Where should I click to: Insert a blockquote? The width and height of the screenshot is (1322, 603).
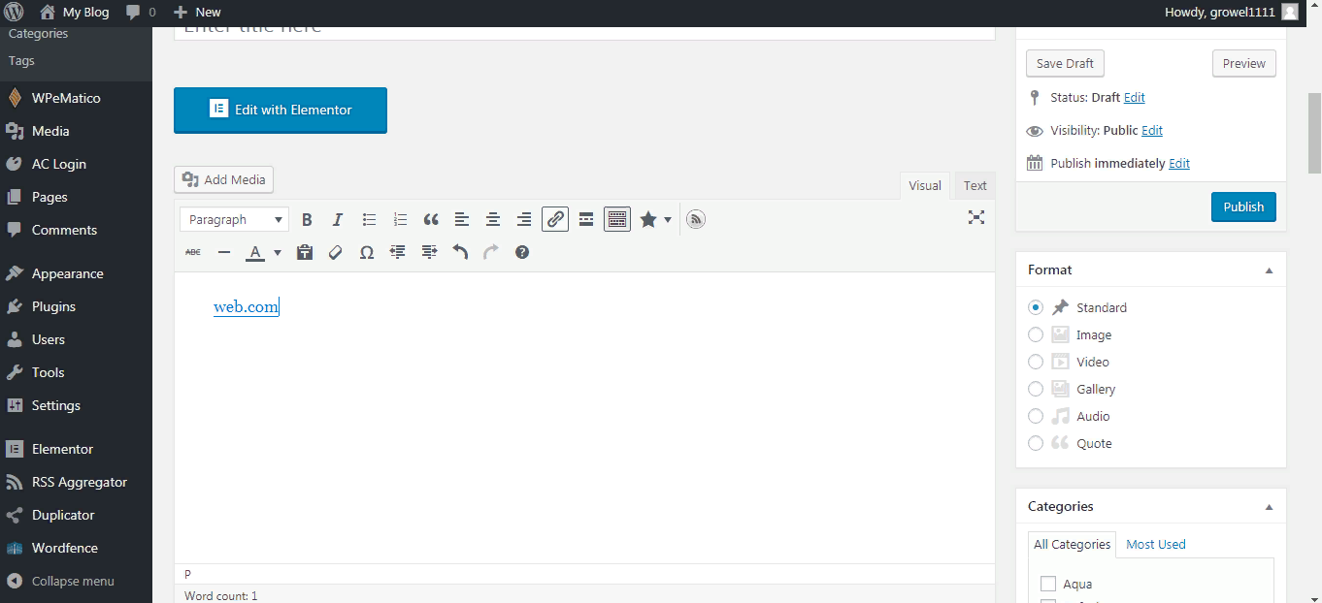tap(431, 220)
